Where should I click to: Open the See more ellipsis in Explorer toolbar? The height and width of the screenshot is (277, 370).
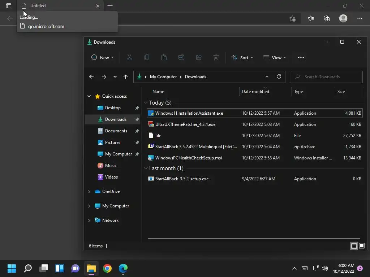coord(301,57)
